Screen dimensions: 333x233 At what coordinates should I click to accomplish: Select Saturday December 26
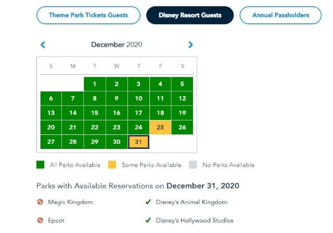(182, 127)
